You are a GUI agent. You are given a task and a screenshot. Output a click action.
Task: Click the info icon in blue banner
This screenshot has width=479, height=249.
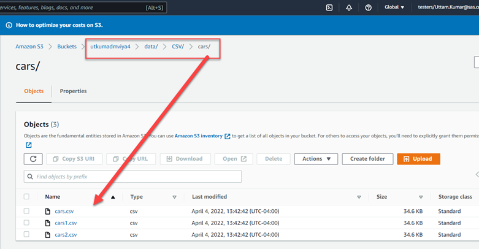click(9, 25)
